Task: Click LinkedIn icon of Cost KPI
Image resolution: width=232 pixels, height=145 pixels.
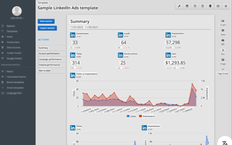Action: point(168,55)
